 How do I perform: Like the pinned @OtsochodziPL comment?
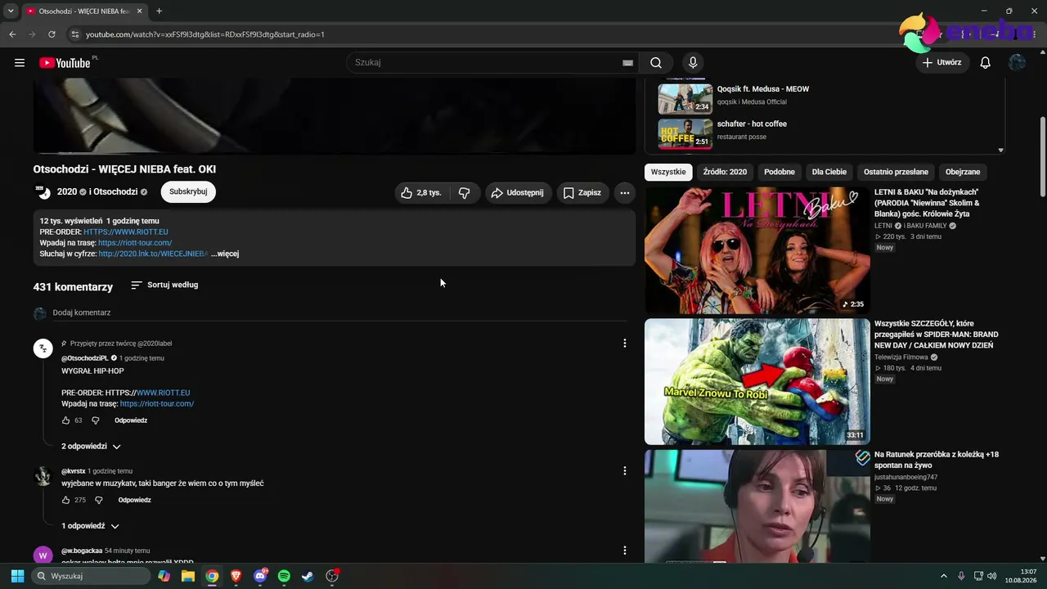pyautogui.click(x=66, y=420)
